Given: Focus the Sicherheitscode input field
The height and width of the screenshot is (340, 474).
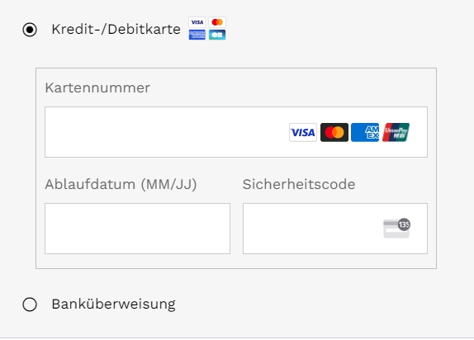Looking at the screenshot, I should 335,229.
